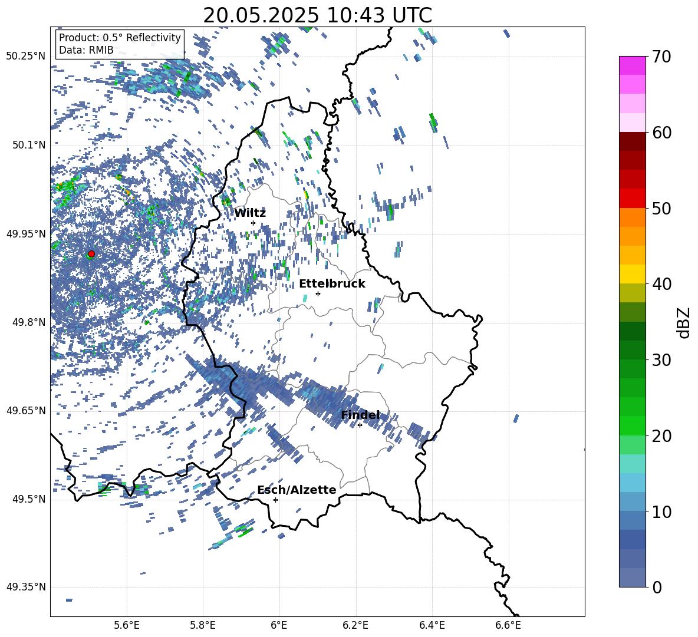This screenshot has height=637, width=698.
Task: Click the red radar location dot
Action: (91, 254)
